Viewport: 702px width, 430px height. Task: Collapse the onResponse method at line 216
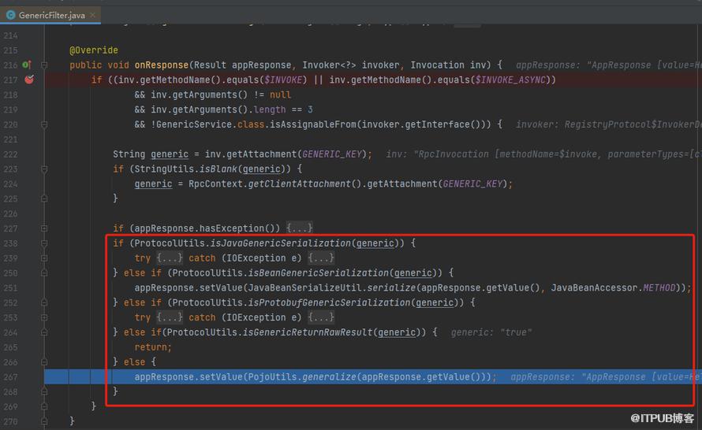[x=44, y=65]
